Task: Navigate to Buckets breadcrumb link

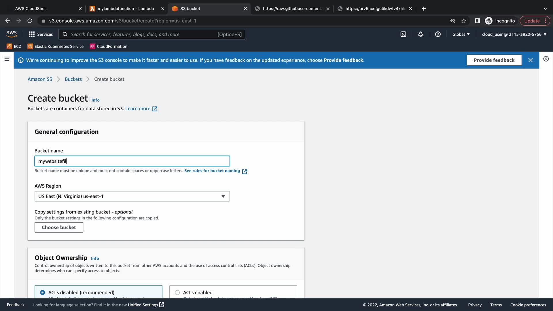Action: (x=73, y=79)
